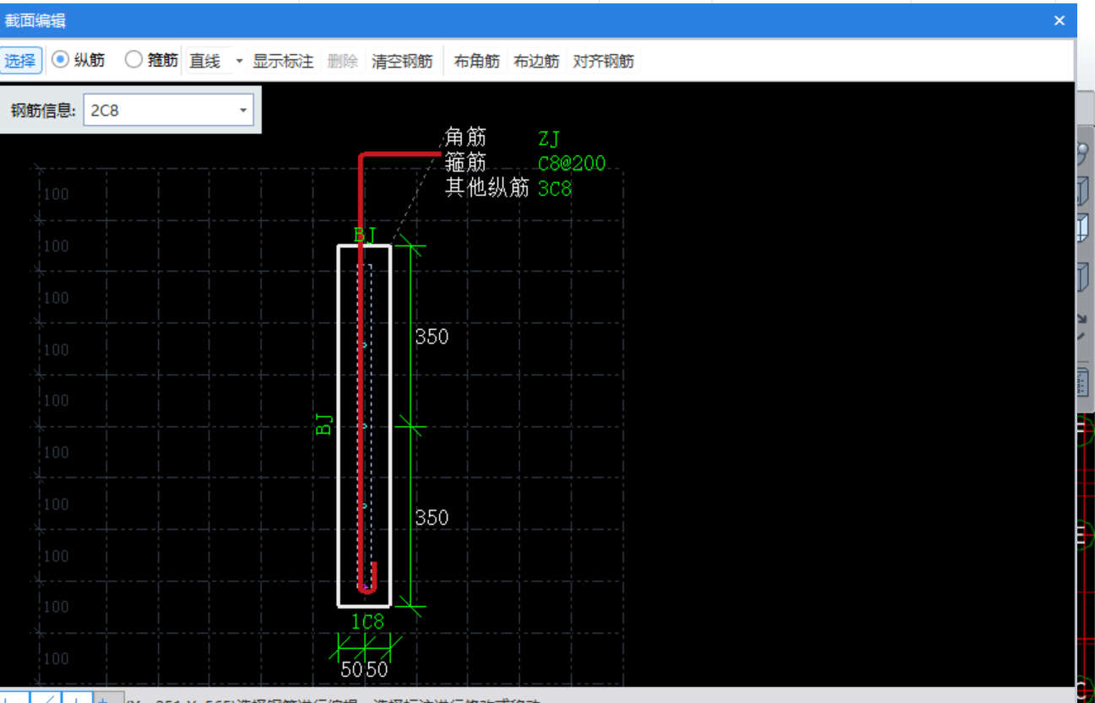Click the 对齐钢筋 align rebar tool
The image size is (1095, 703).
pyautogui.click(x=603, y=61)
